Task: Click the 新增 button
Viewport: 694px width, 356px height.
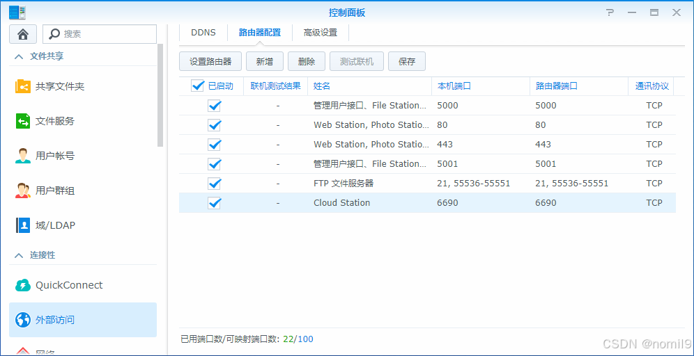Action: (x=265, y=61)
